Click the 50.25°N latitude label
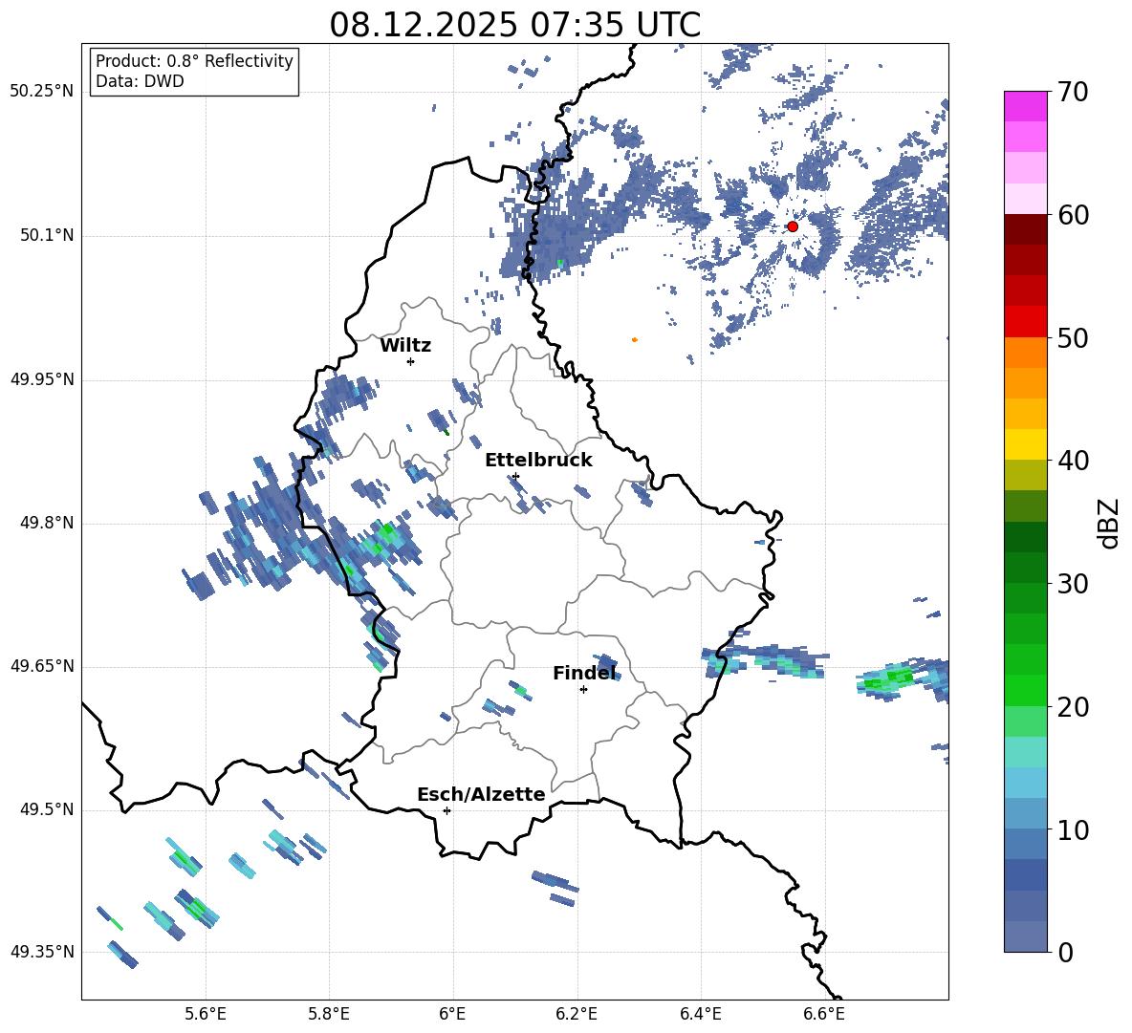Image resolution: width=1132 pixels, height=1033 pixels. pos(42,93)
